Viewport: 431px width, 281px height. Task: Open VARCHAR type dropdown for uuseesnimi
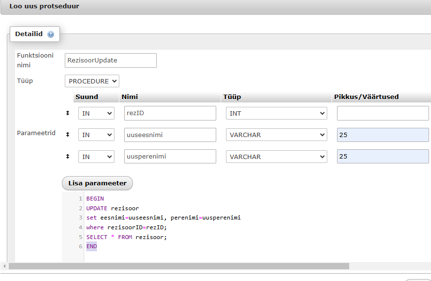(276, 135)
